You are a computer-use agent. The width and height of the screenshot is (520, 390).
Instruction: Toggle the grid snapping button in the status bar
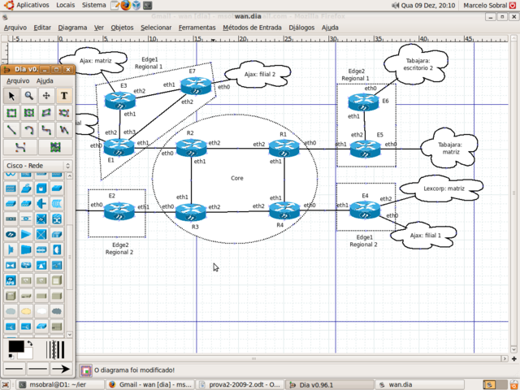tap(86, 370)
